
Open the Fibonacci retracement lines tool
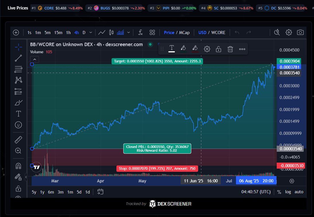(x=18, y=69)
